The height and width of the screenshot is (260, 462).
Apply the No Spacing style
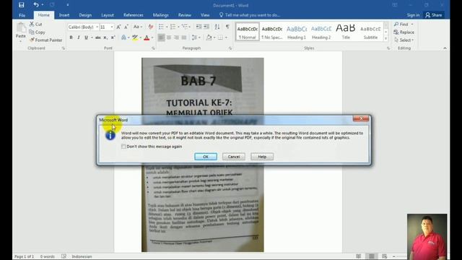coord(271,32)
